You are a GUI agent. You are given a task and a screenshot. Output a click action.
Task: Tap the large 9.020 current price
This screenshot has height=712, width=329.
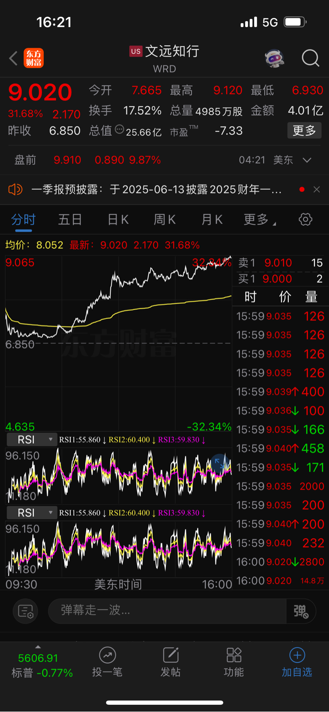[x=40, y=92]
